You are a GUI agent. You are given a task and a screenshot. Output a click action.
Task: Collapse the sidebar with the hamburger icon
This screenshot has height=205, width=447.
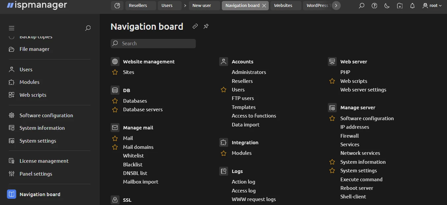pos(12,28)
